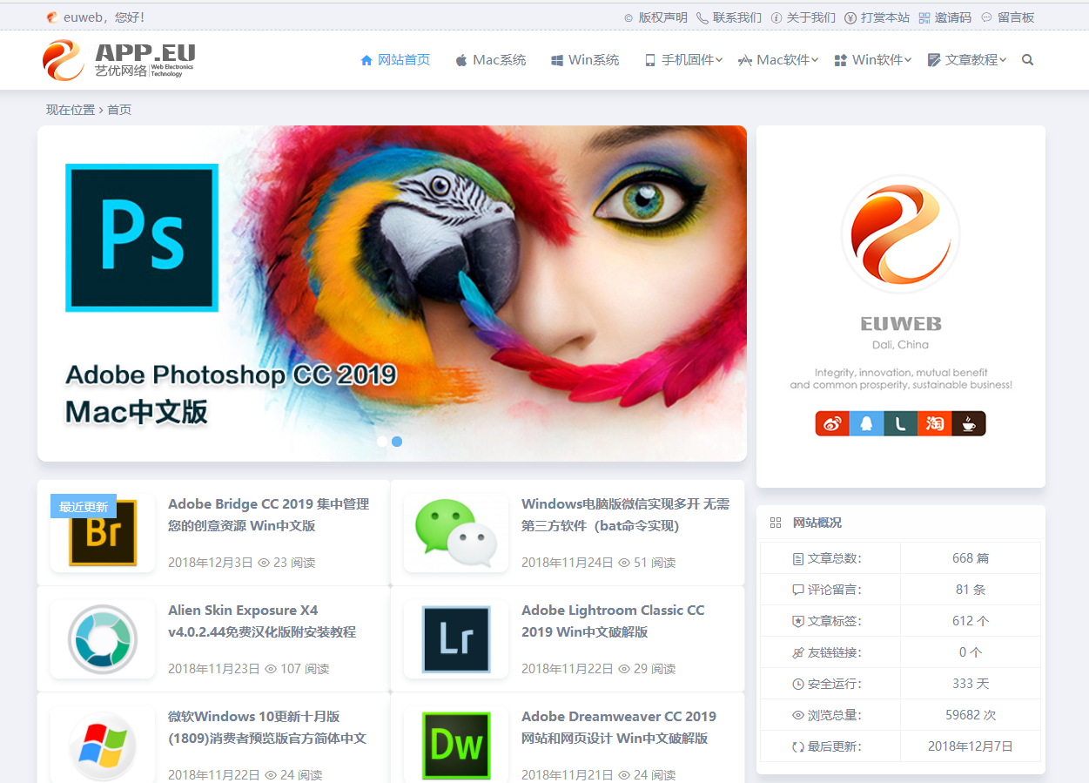Image resolution: width=1089 pixels, height=783 pixels.
Task: Expand the 文章教程 dropdown menu
Action: click(968, 59)
